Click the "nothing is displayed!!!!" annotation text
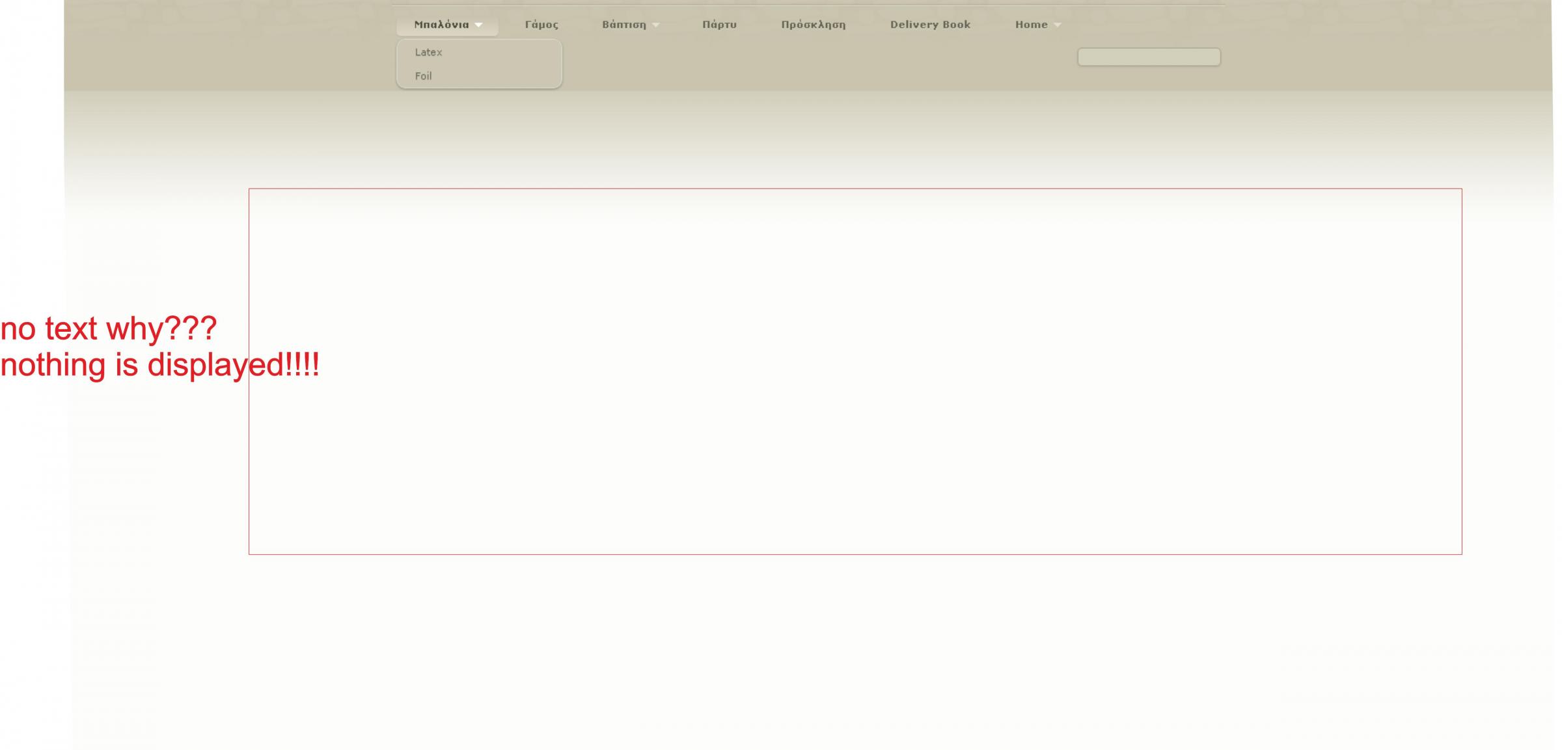This screenshot has height=750, width=1562. [x=159, y=365]
